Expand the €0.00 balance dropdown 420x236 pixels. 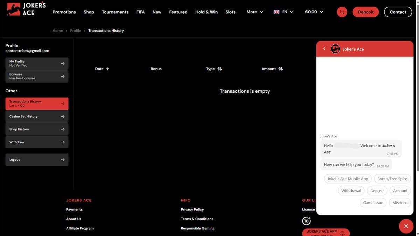click(314, 12)
